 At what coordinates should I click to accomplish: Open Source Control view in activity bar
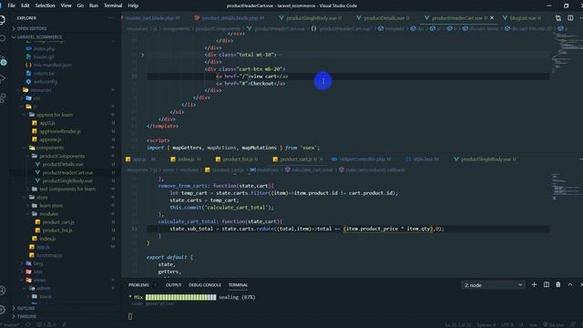[3, 61]
